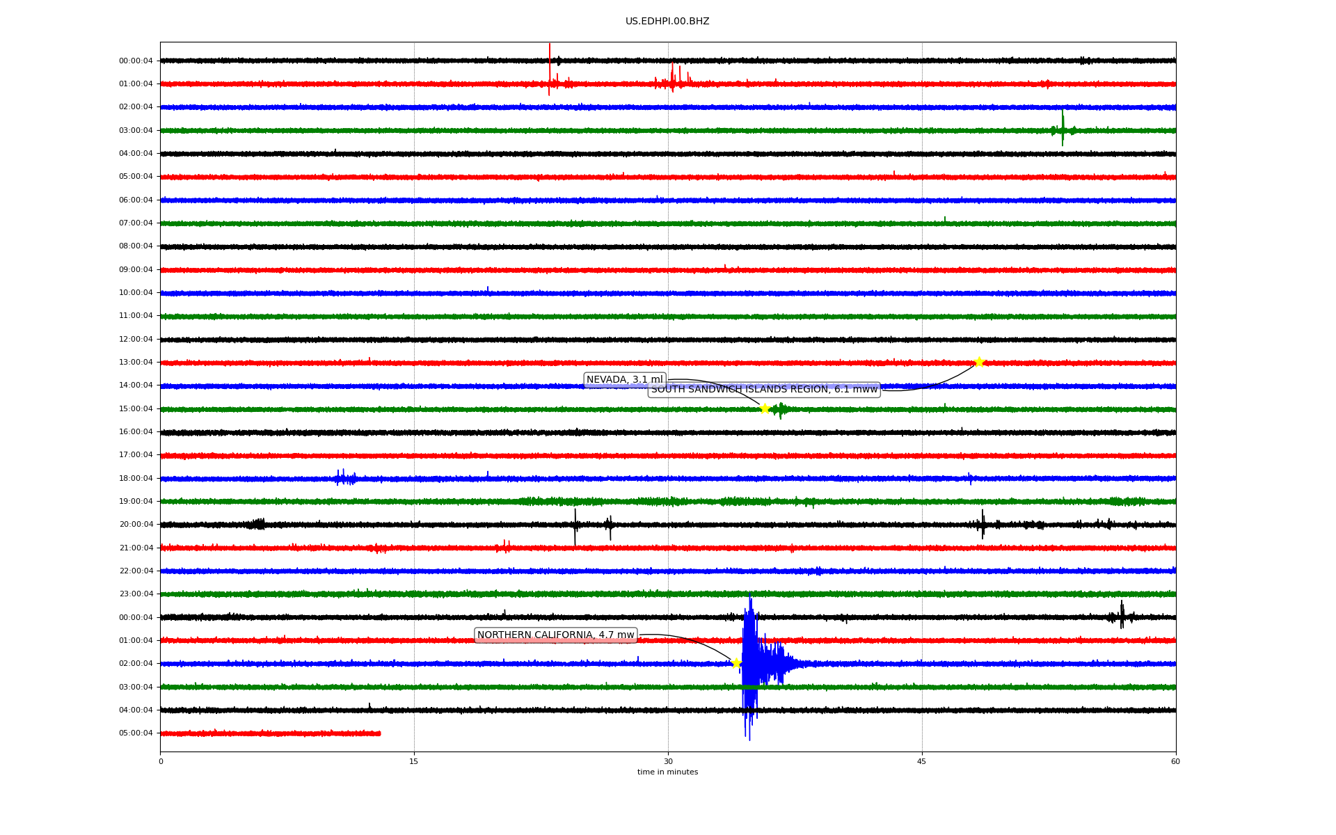The height and width of the screenshot is (835, 1336).
Task: Click the 06:00:04 time label
Action: click(136, 200)
